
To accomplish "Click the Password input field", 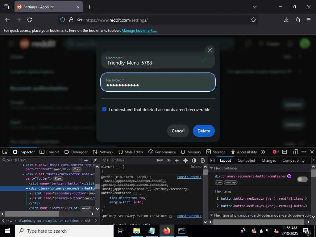I will click(x=158, y=82).
